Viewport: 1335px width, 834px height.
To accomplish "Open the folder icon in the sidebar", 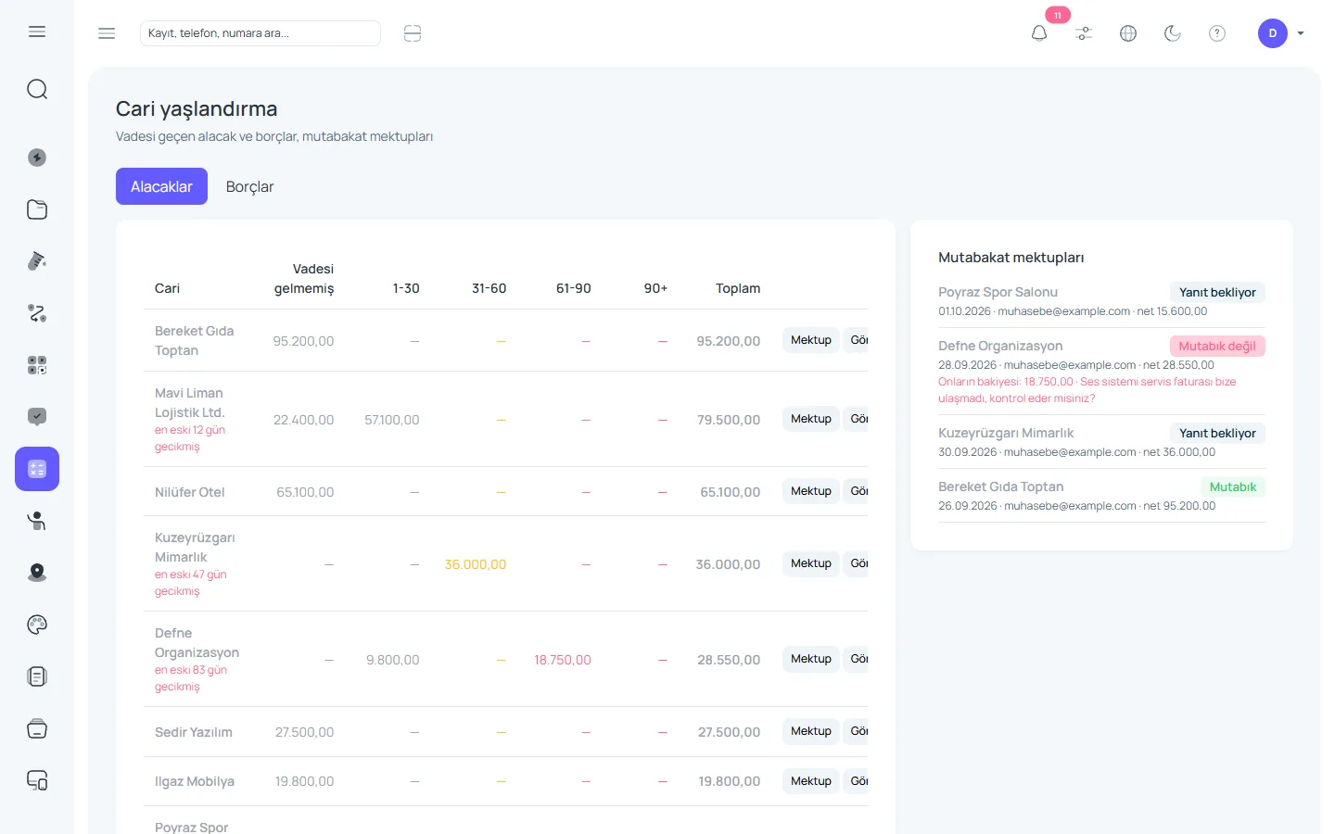I will (37, 209).
